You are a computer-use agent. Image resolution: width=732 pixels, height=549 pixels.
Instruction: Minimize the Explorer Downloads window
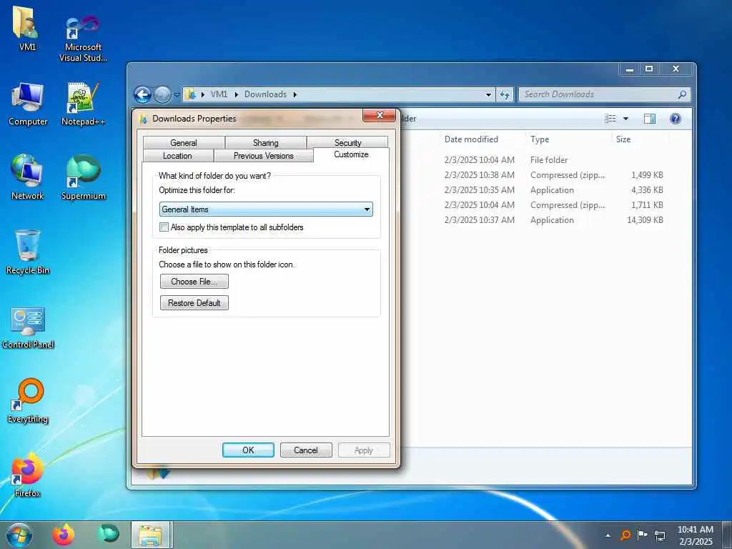pos(630,69)
